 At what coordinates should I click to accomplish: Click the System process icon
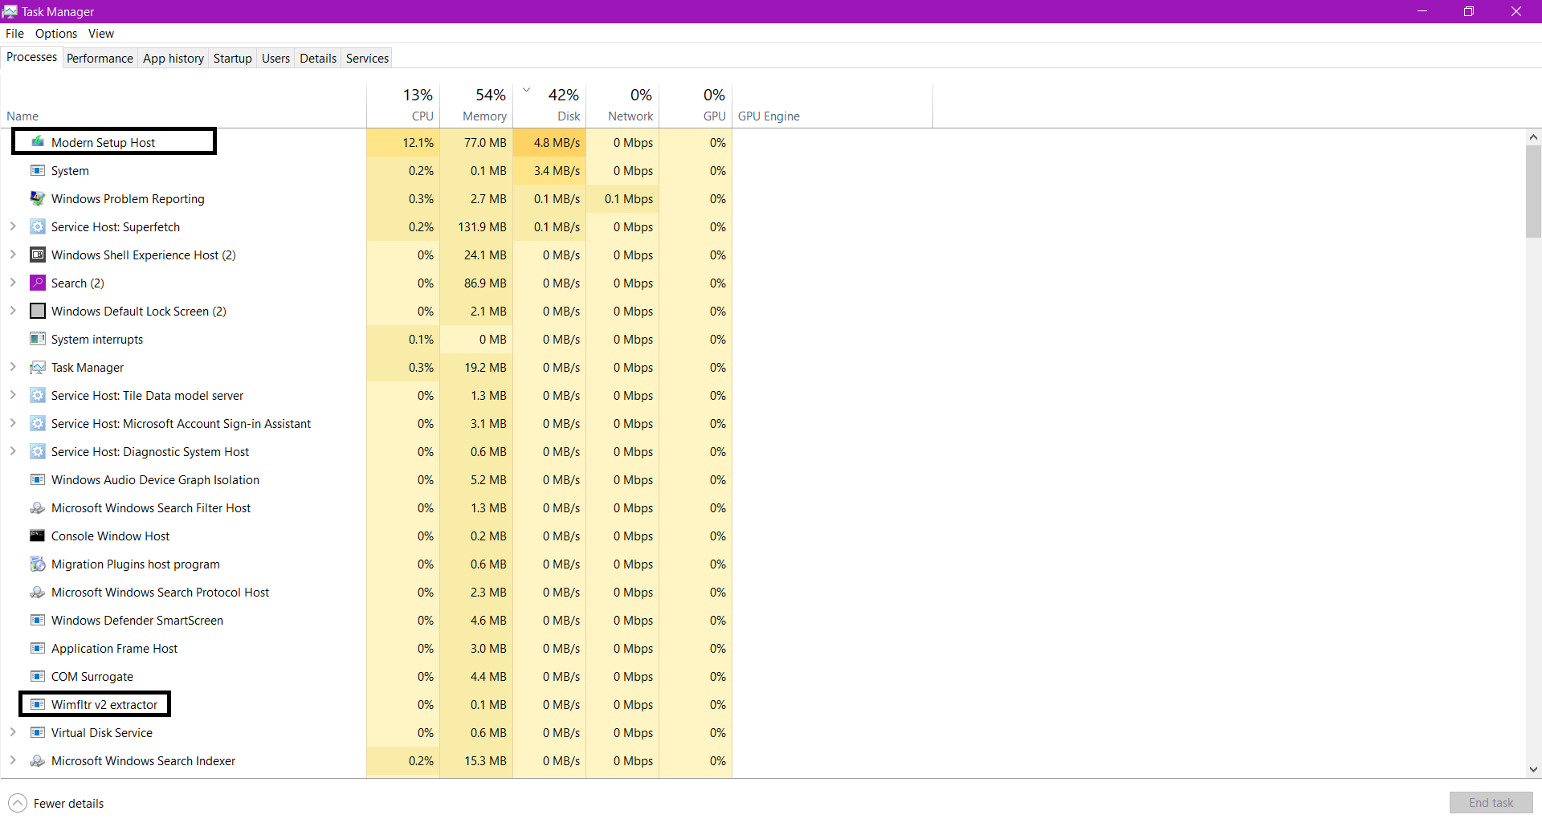(38, 170)
